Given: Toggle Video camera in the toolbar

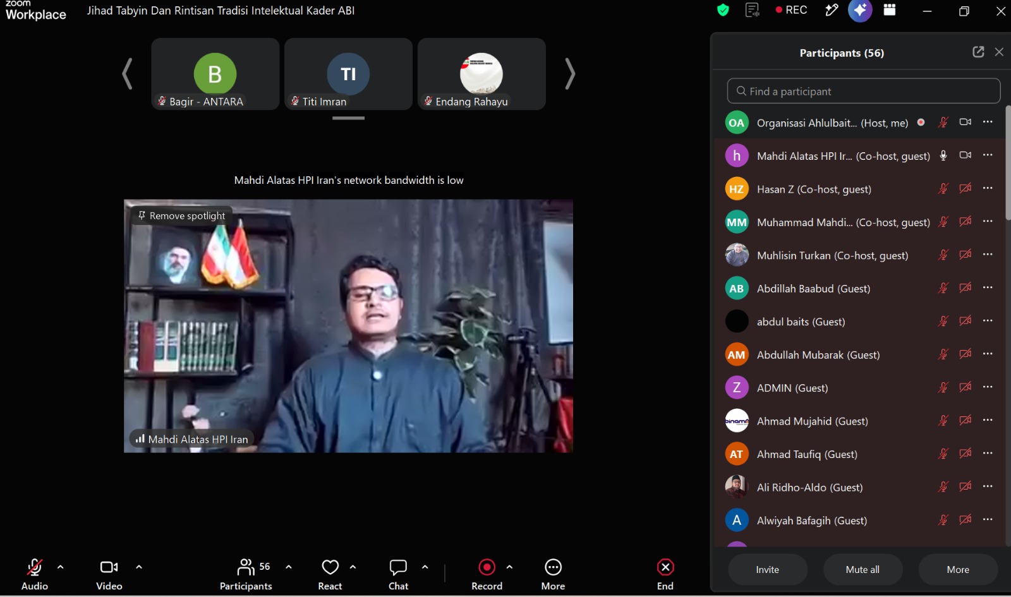Looking at the screenshot, I should point(109,574).
